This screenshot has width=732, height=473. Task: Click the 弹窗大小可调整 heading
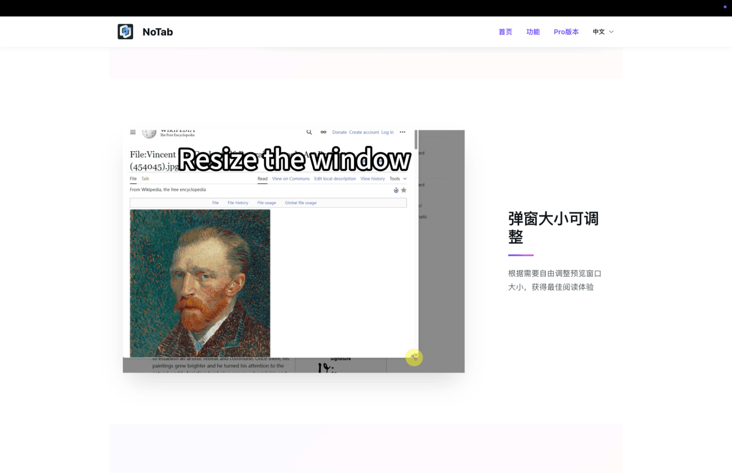point(553,228)
